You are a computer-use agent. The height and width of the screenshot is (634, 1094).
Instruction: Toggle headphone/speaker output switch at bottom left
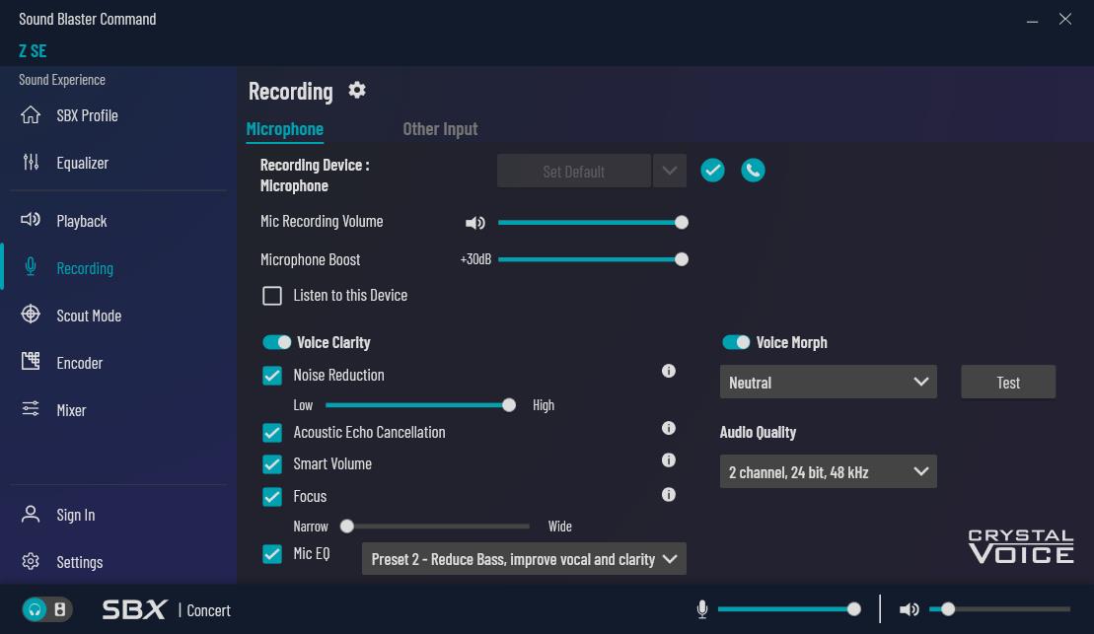click(x=46, y=609)
